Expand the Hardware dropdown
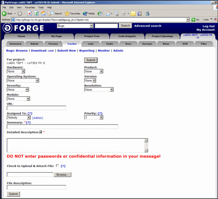The width and height of the screenshot is (218, 199). click(x=16, y=71)
